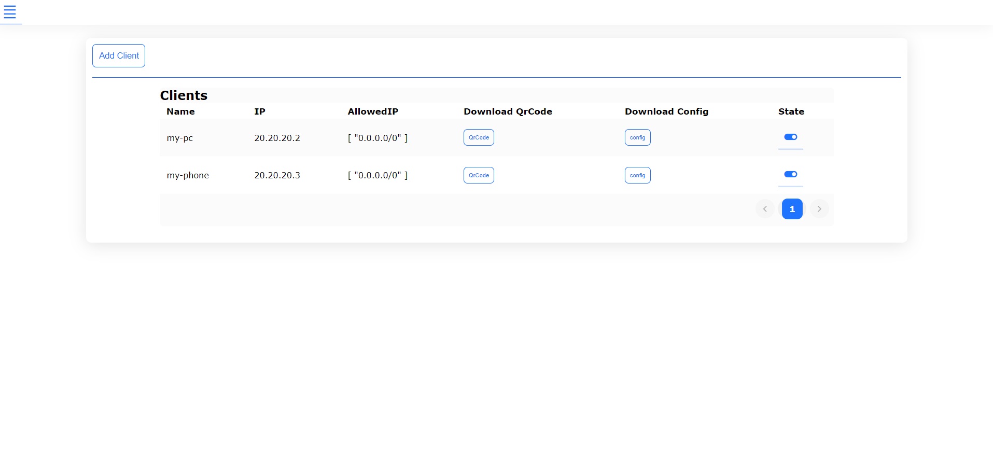The image size is (993, 465).
Task: Open the hamburger menu icon
Action: click(x=10, y=12)
